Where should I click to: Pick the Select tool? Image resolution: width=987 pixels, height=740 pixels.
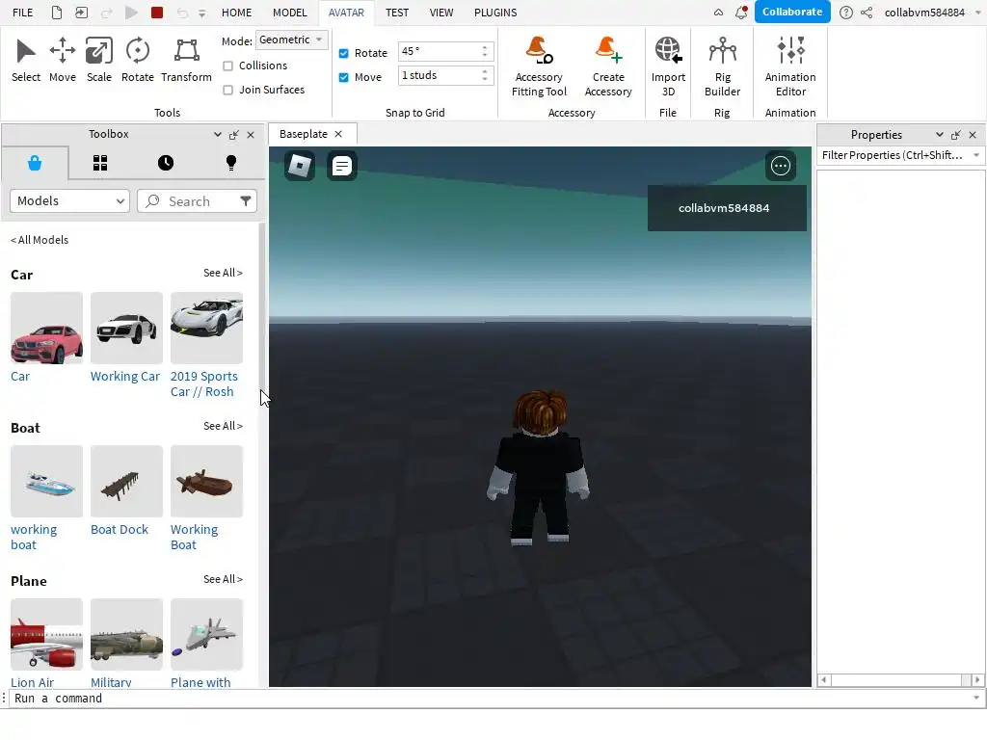tap(26, 61)
